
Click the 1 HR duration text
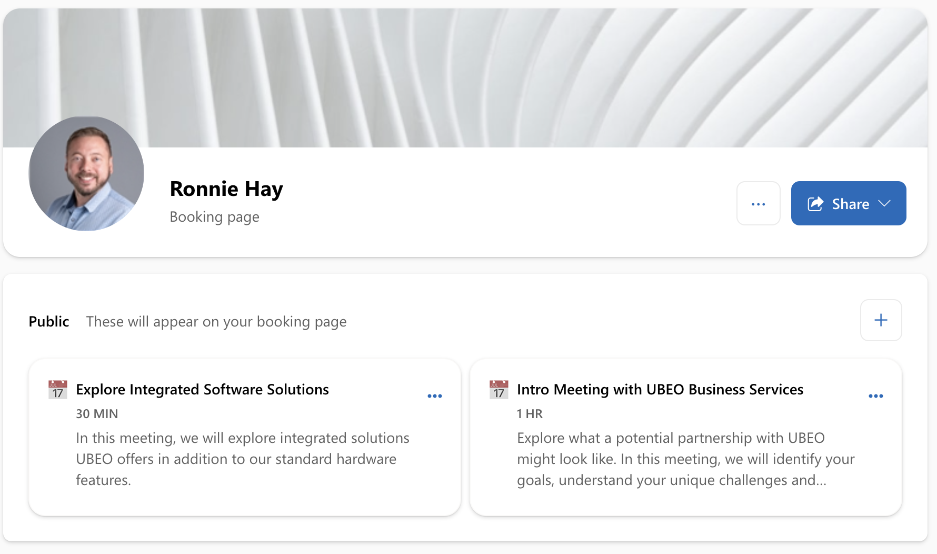pyautogui.click(x=530, y=414)
